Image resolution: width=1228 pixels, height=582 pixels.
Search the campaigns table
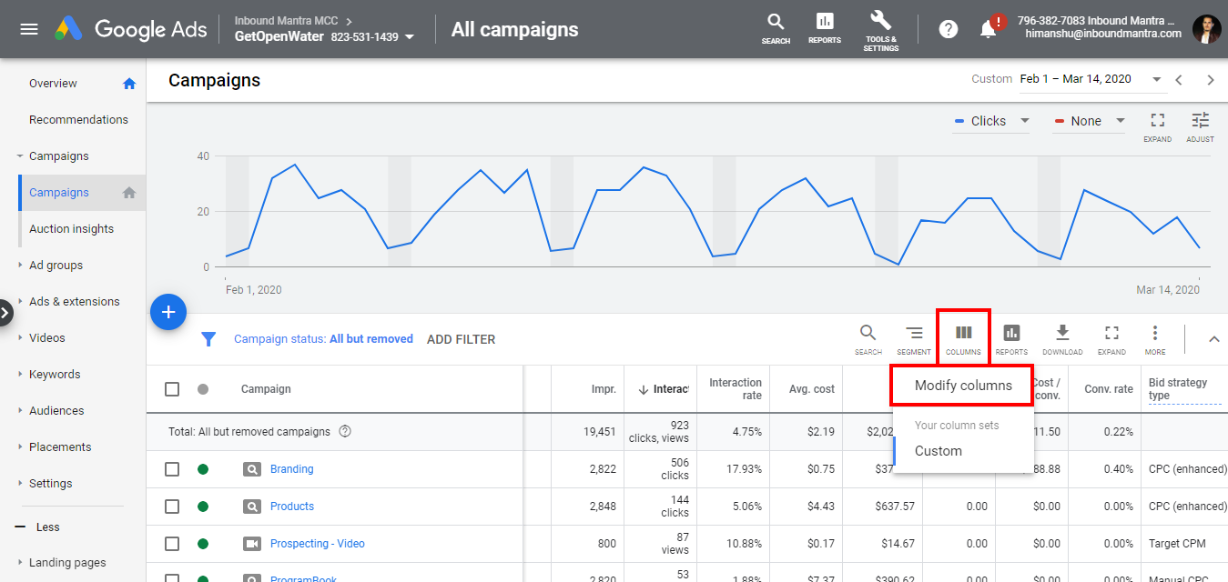click(868, 339)
